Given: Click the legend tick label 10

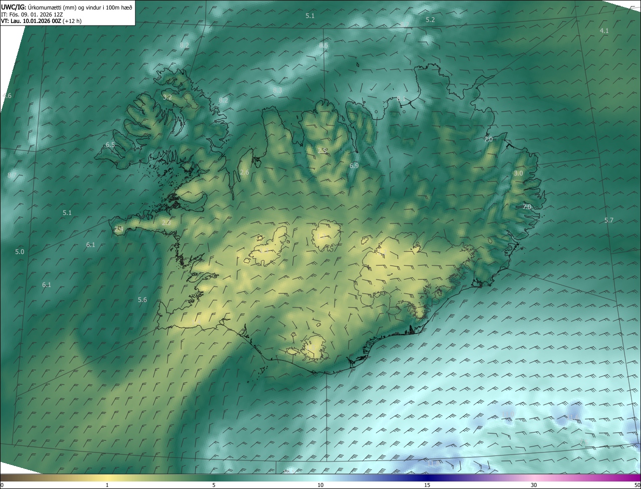Looking at the screenshot, I should tap(320, 485).
